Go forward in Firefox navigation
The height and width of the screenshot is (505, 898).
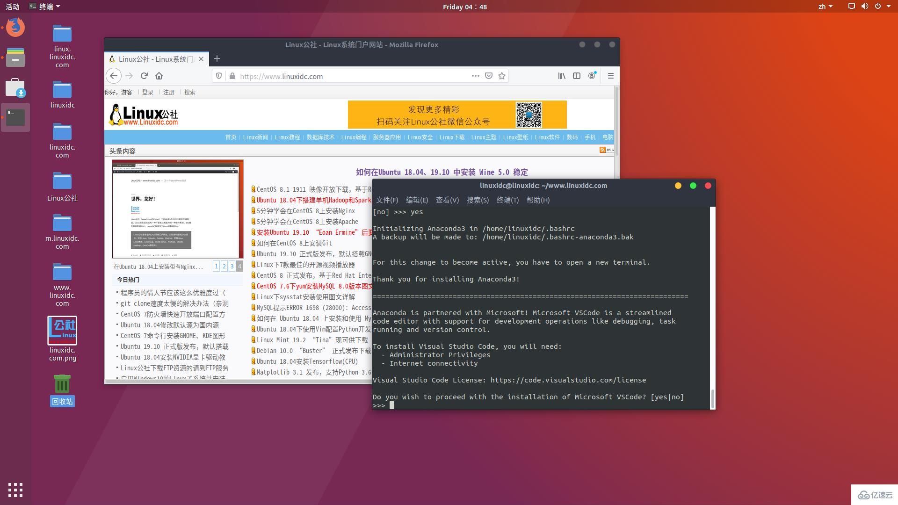click(130, 76)
